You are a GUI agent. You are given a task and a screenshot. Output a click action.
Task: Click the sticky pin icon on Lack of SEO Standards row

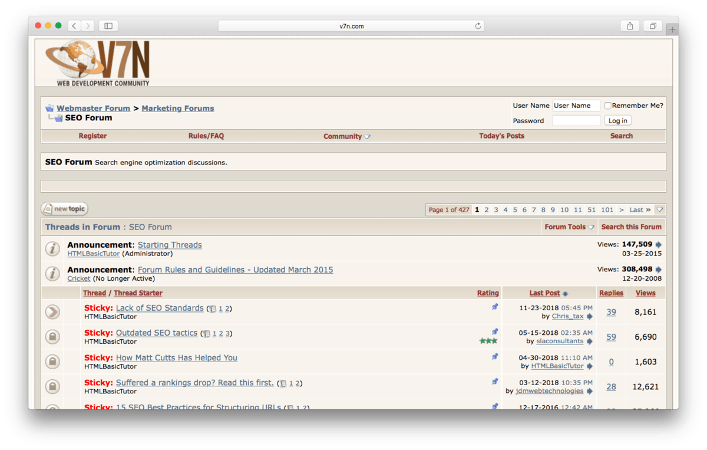(x=495, y=306)
